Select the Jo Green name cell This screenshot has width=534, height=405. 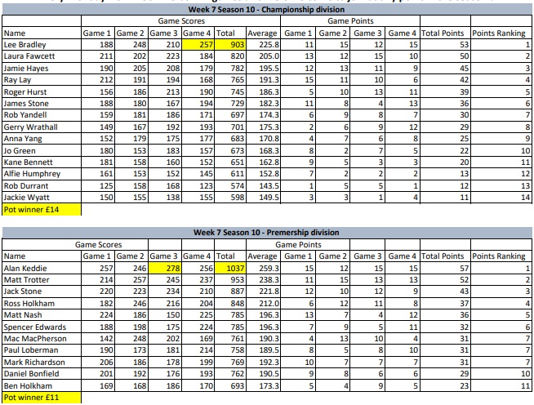[42, 150]
